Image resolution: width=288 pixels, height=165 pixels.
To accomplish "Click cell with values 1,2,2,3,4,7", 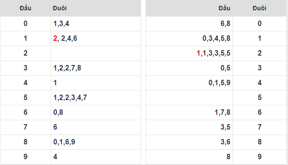I will coord(96,98).
